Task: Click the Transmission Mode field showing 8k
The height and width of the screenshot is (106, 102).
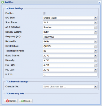Action: 69,51
